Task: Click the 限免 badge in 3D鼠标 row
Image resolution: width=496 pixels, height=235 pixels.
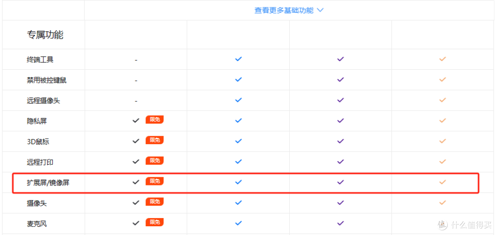Action: click(154, 140)
